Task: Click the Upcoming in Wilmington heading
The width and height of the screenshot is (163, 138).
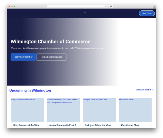Action: click(30, 90)
